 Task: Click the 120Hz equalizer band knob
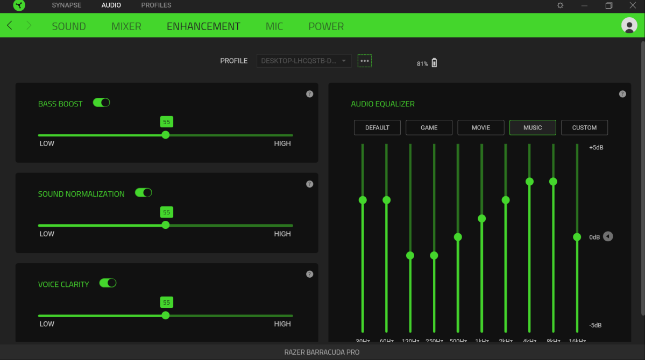point(410,256)
